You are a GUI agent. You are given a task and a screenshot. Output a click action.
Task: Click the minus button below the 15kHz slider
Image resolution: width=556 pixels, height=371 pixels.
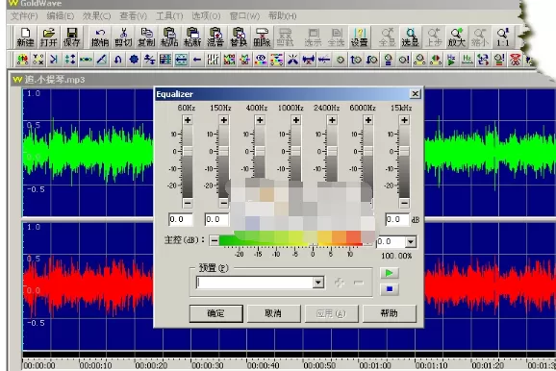coord(405,203)
